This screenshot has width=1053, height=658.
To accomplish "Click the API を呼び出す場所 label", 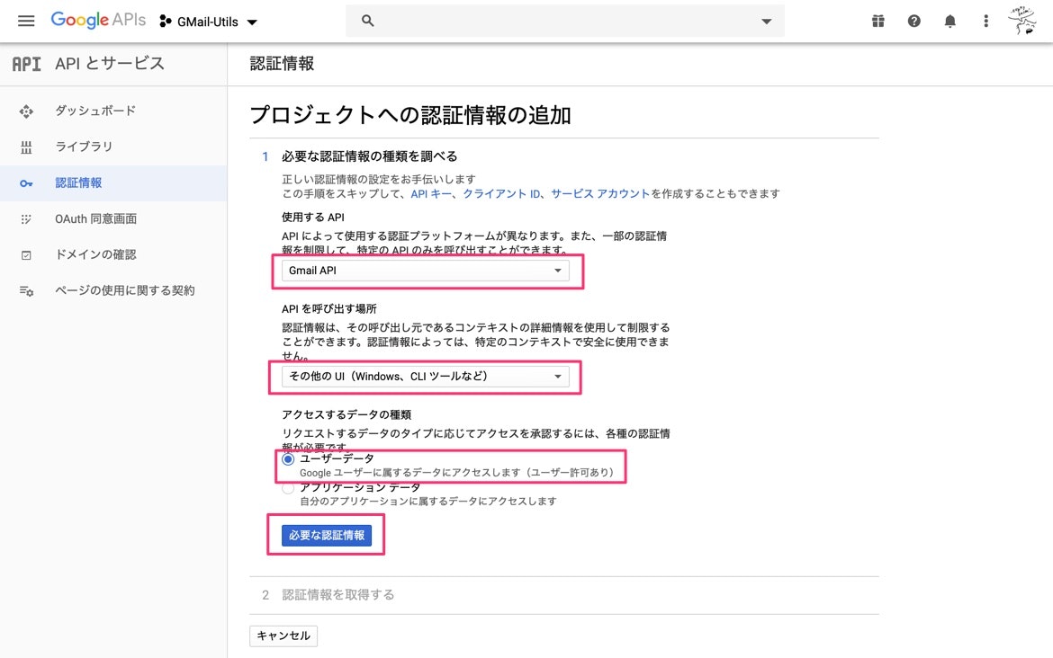I will 329,309.
